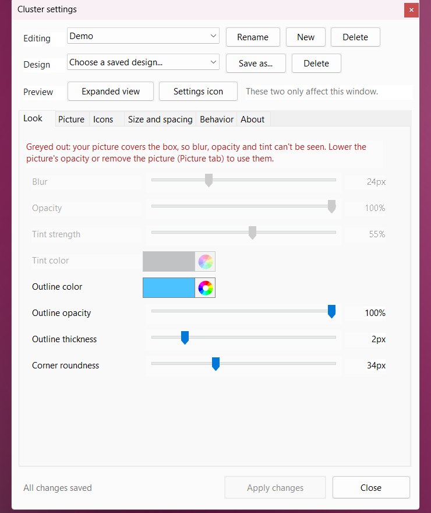Click the Outline opacity slider handle

tap(331, 311)
